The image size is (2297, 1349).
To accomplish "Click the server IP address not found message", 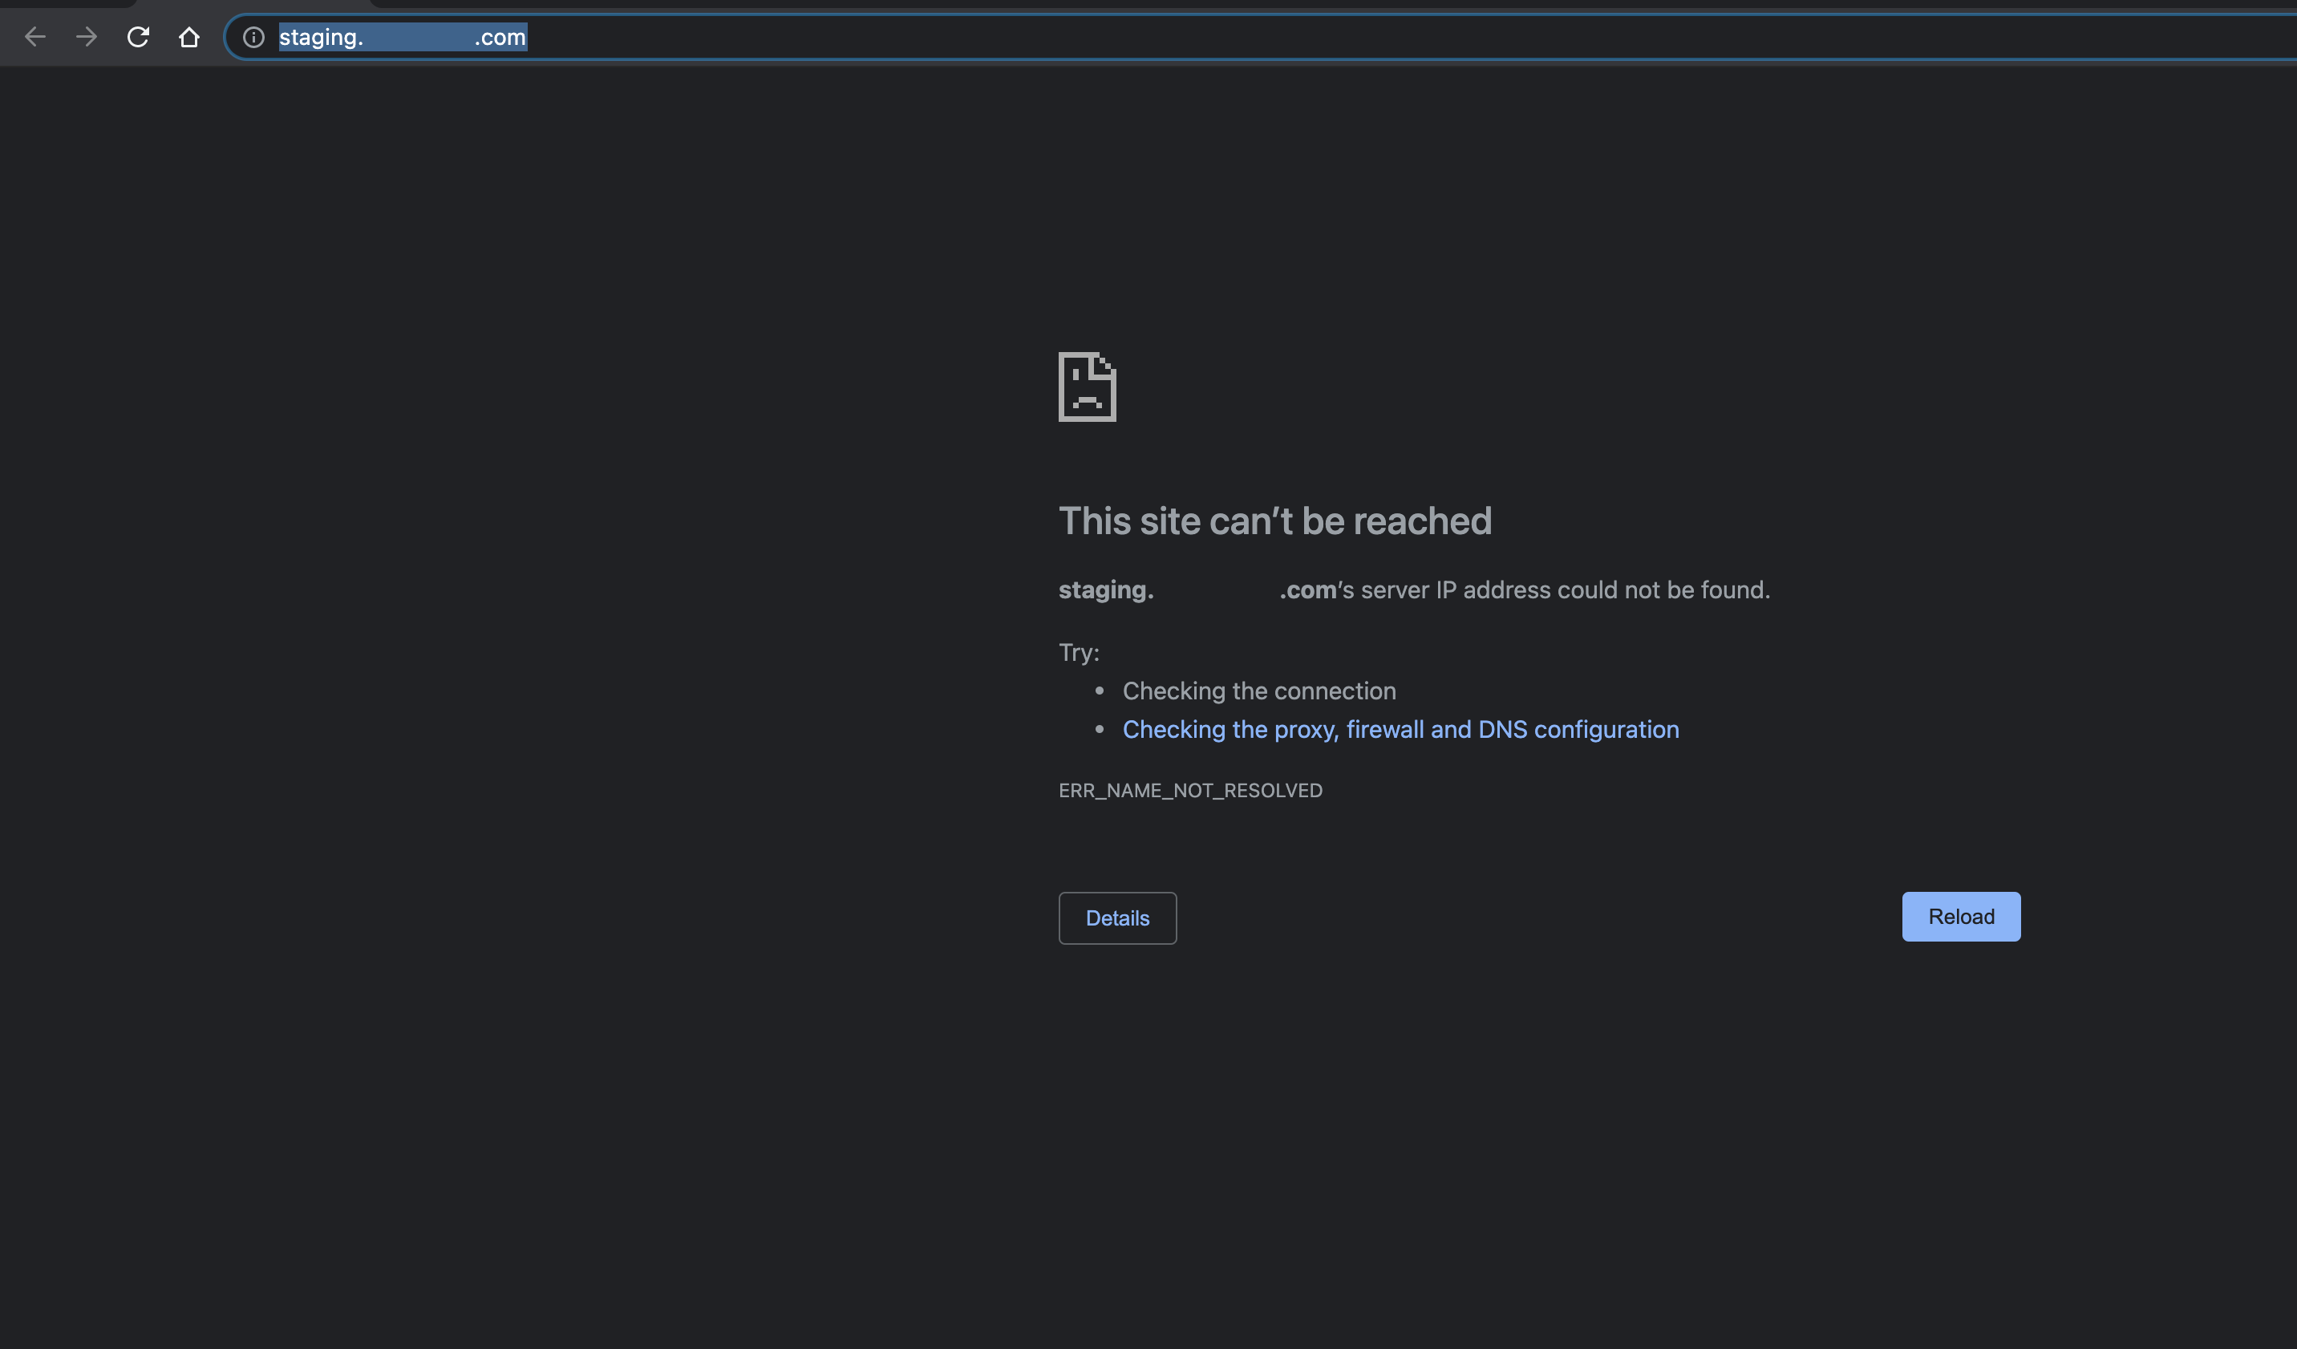I will coord(1414,589).
